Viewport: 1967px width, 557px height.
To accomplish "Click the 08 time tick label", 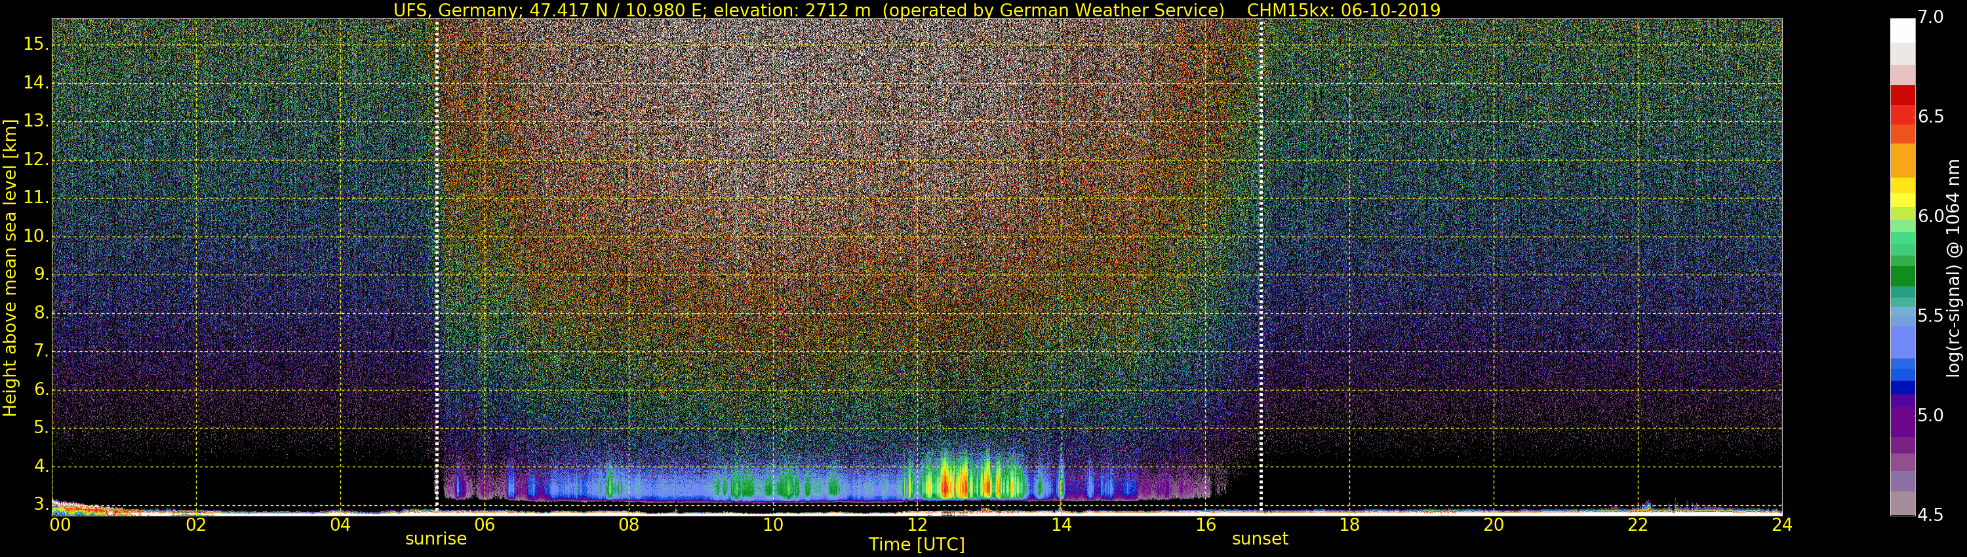I will [x=628, y=525].
